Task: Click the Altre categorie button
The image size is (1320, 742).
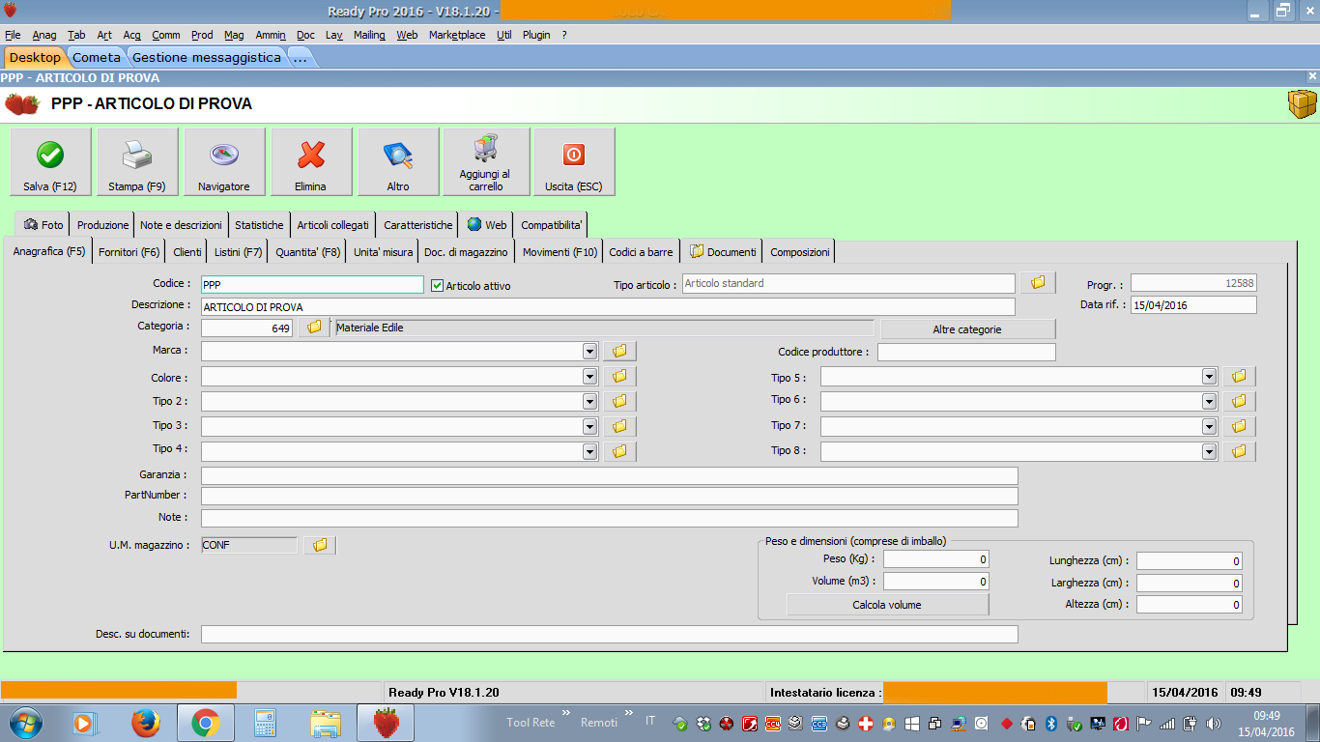Action: [967, 329]
